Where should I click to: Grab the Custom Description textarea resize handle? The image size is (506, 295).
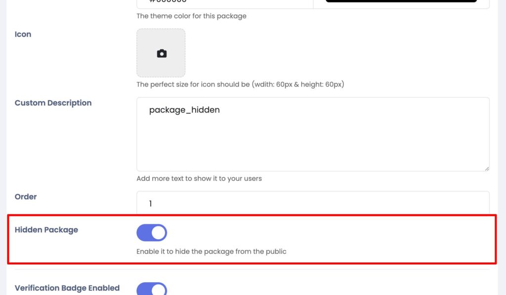[486, 168]
